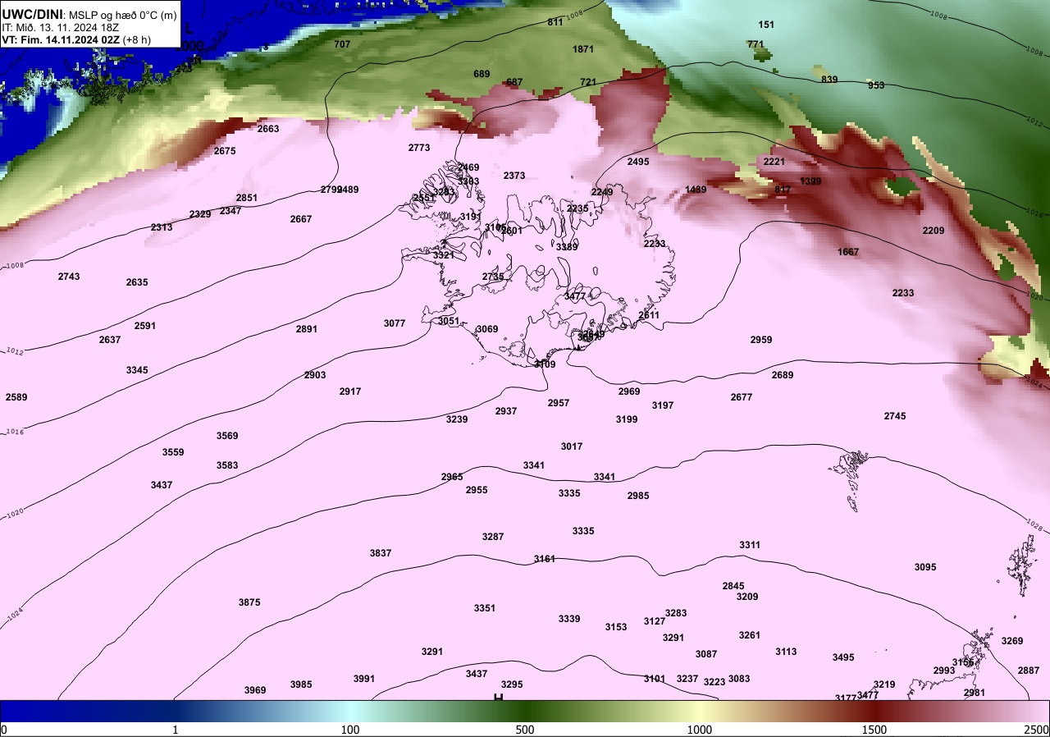Click the map value 2495
1050x737 pixels.
point(638,162)
